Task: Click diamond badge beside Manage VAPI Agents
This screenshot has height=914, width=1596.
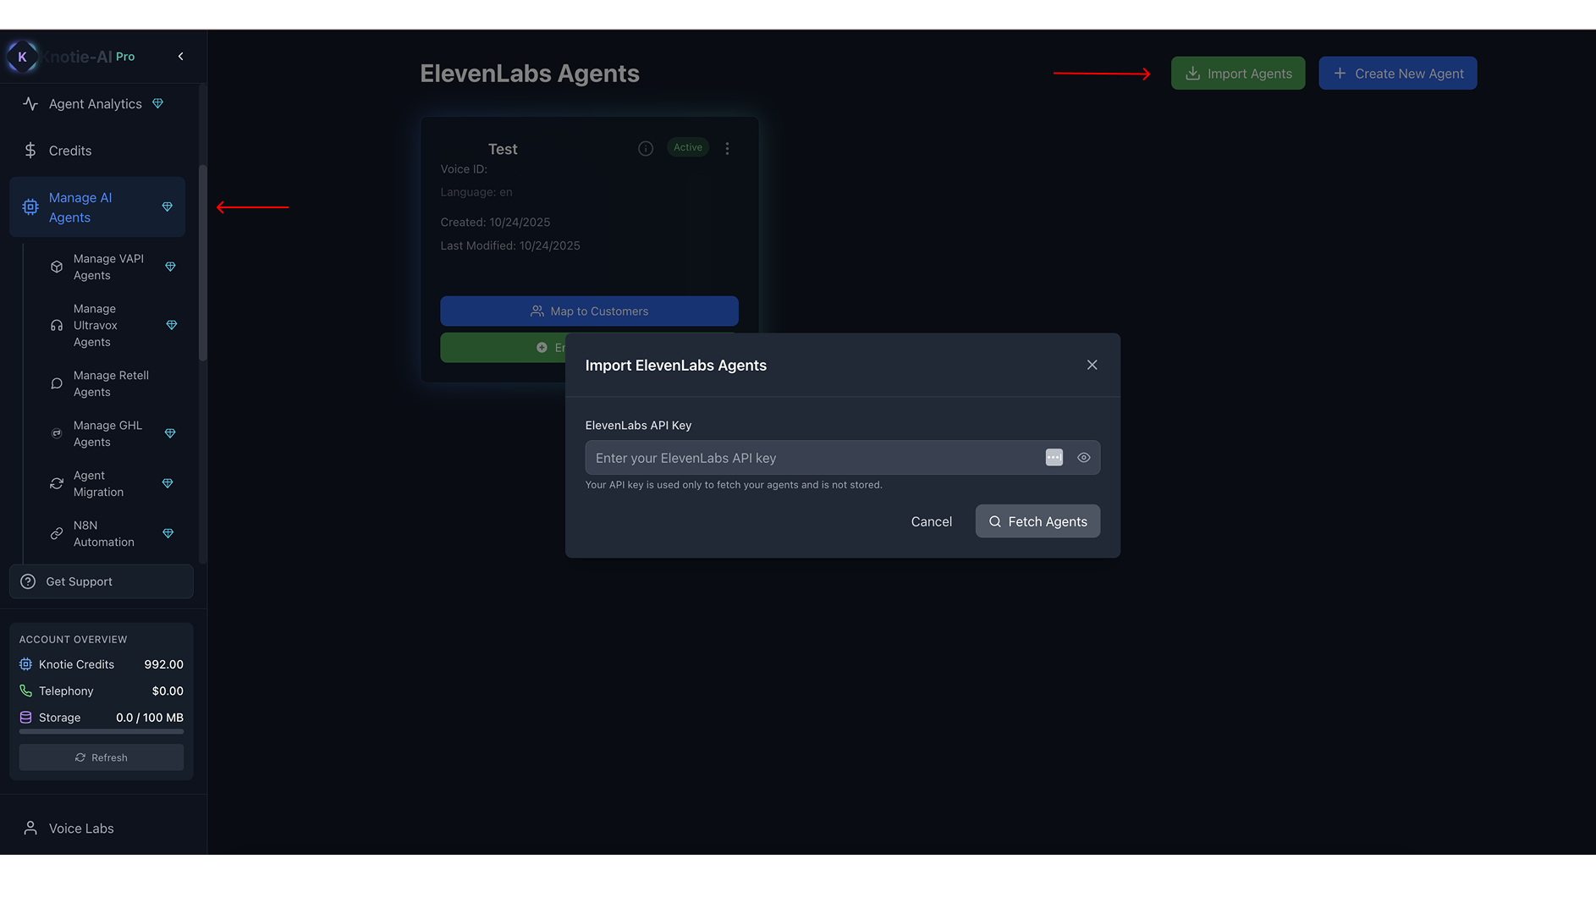Action: 170,267
